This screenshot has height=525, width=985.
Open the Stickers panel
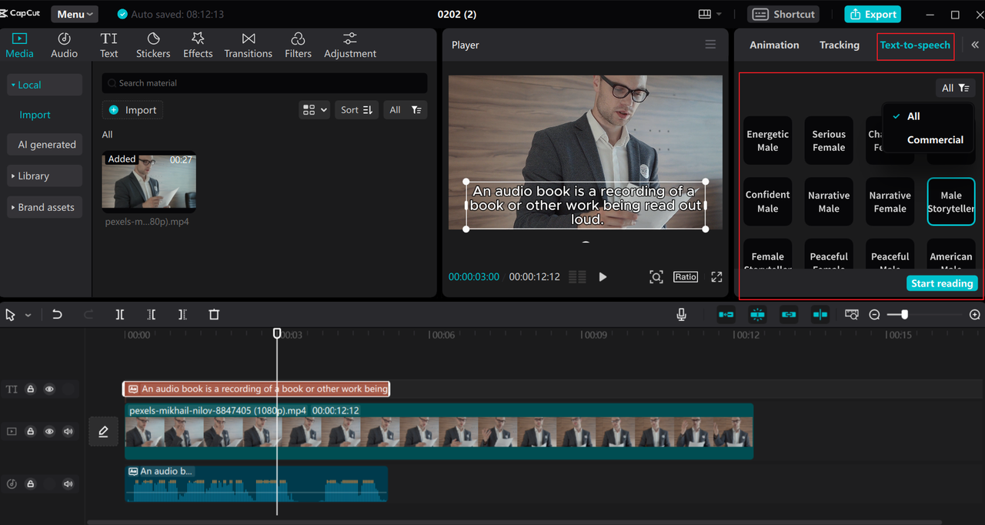pos(153,45)
